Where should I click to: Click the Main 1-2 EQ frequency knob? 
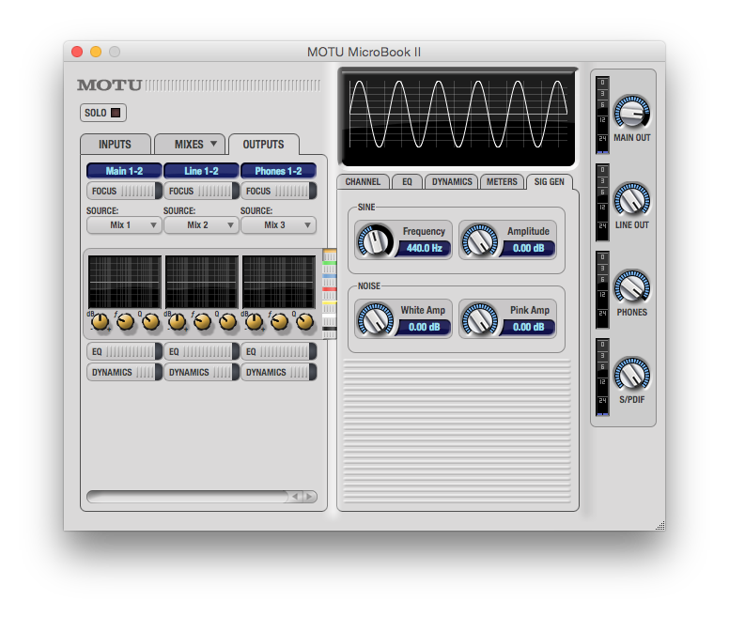click(125, 321)
